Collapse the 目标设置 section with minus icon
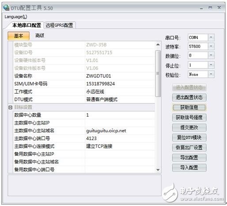This screenshot has width=227, height=206. [10, 107]
